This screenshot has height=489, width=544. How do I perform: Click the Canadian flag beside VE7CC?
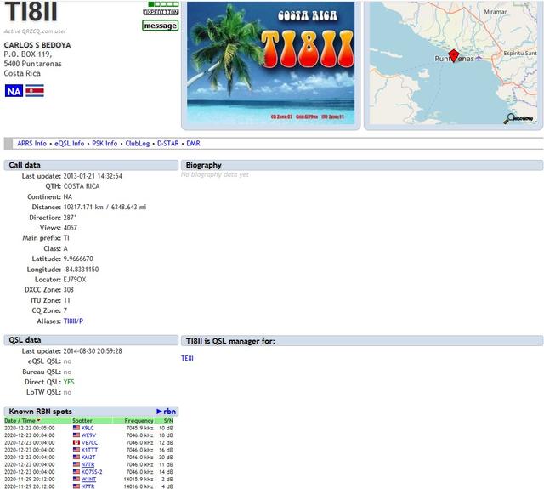76,442
